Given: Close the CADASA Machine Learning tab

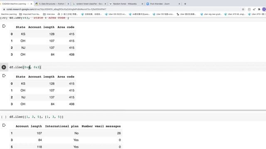Looking at the screenshot, I should click(31, 4).
